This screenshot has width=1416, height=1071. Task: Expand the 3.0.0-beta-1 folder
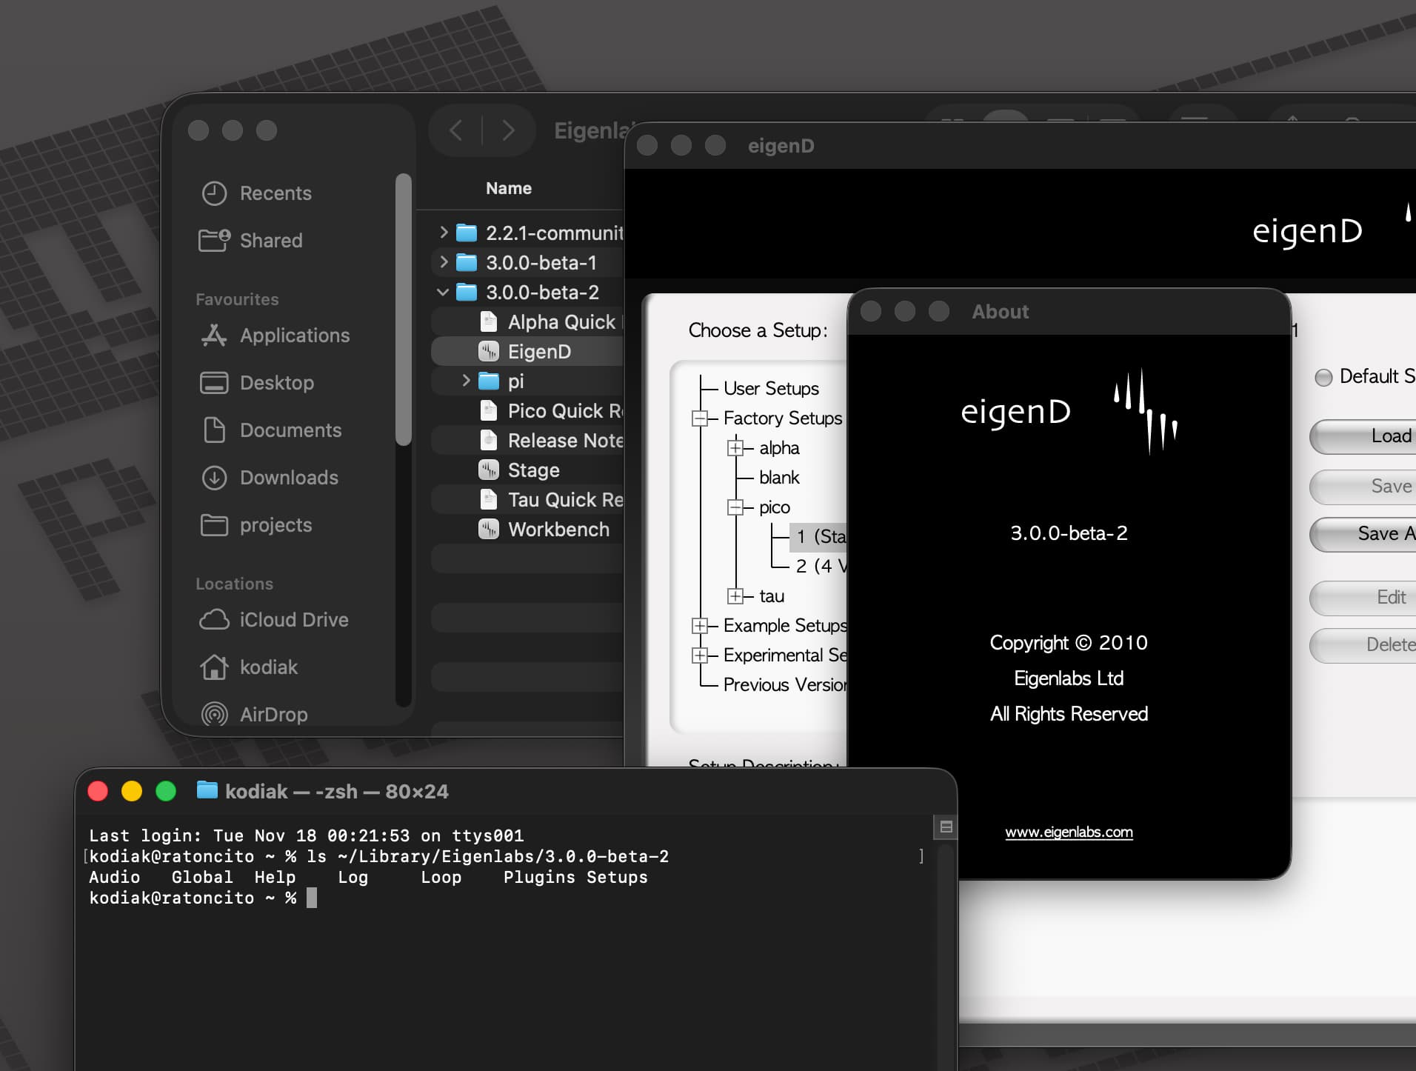coord(443,262)
